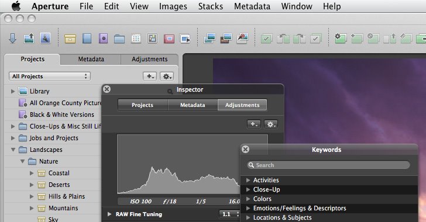
Task: Open the Images menu
Action: pyautogui.click(x=173, y=6)
